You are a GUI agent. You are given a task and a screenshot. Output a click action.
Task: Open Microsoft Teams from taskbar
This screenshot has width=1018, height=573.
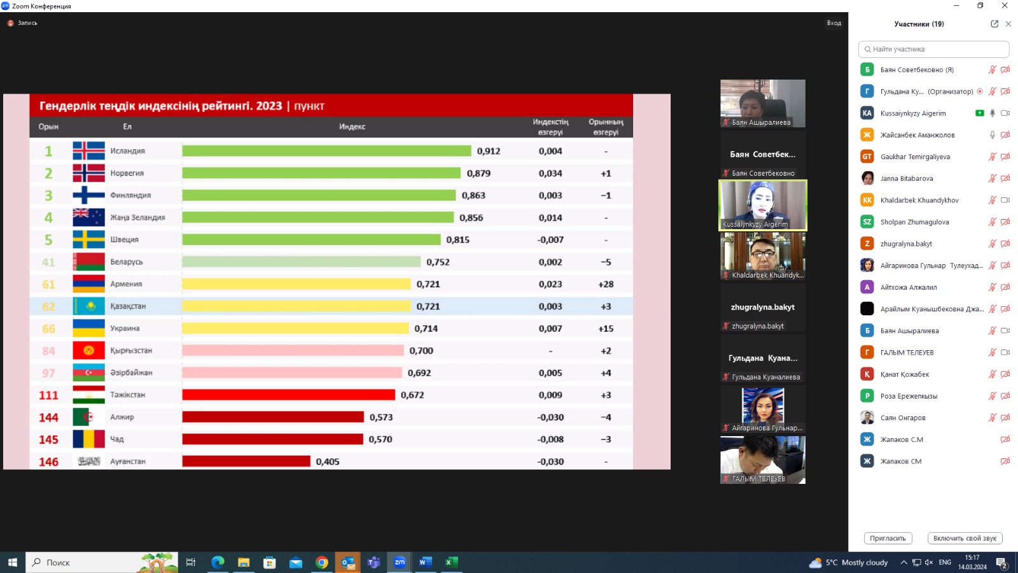pos(373,562)
